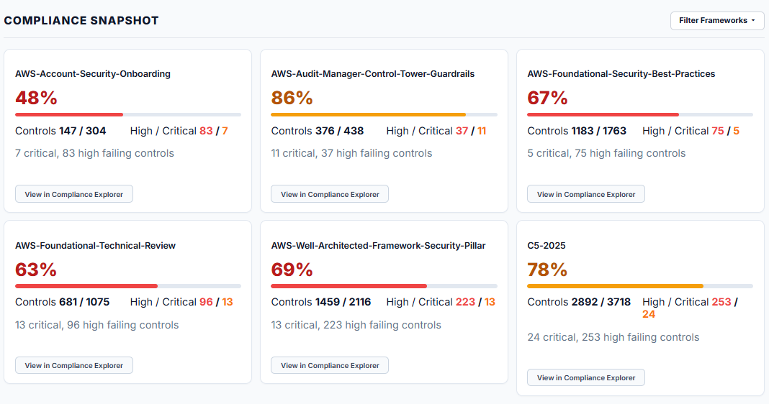The height and width of the screenshot is (404, 769).
Task: Select the AWS-Foundational-Security-Best-Practices title
Action: [621, 74]
